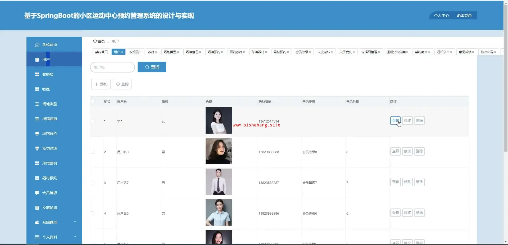Check the row checkbox for 用户名7
The width and height of the screenshot is (508, 245).
point(93,183)
